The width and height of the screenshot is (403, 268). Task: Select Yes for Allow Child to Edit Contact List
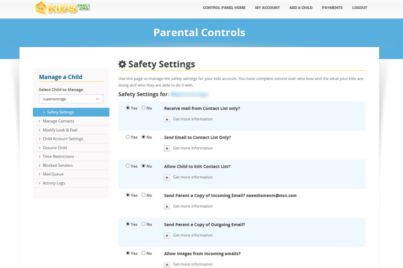pyautogui.click(x=128, y=166)
